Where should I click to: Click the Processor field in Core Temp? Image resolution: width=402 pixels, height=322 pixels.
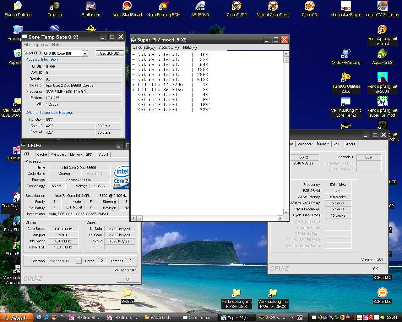pos(83,86)
